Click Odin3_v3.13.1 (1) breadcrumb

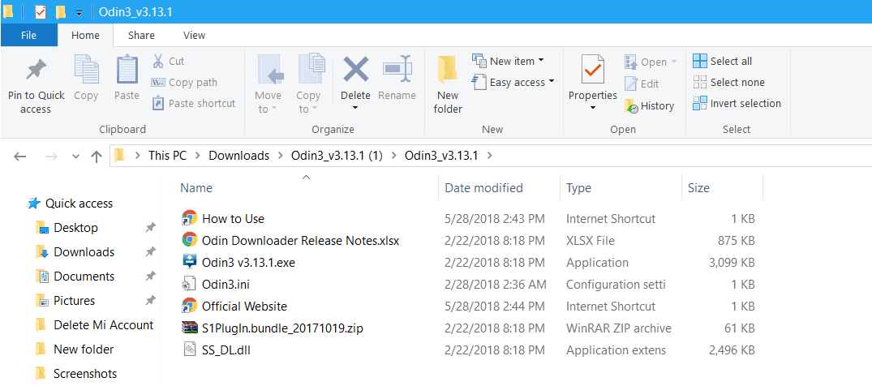337,156
